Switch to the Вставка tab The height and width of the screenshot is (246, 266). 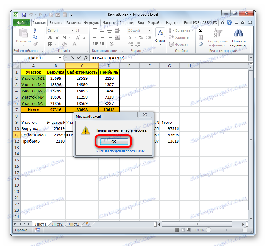(x=56, y=23)
